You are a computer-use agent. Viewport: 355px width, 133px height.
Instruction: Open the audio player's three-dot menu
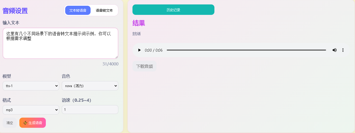[x=343, y=50]
